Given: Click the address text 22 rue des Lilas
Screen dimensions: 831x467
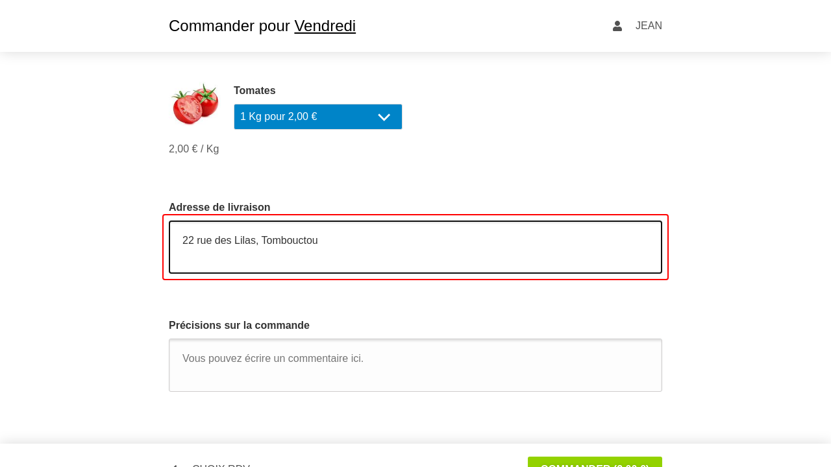Looking at the screenshot, I should point(219,241).
